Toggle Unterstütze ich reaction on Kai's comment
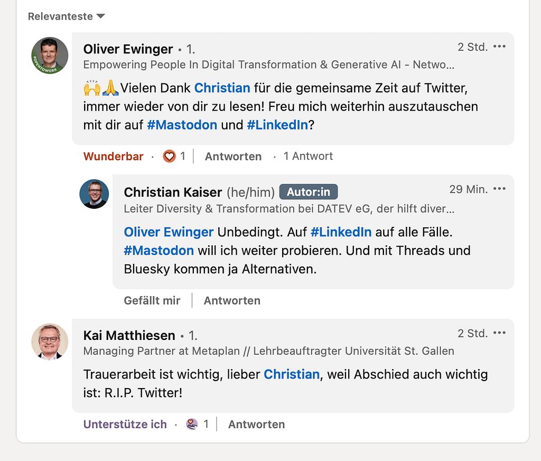Image resolution: width=541 pixels, height=461 pixels. [125, 425]
